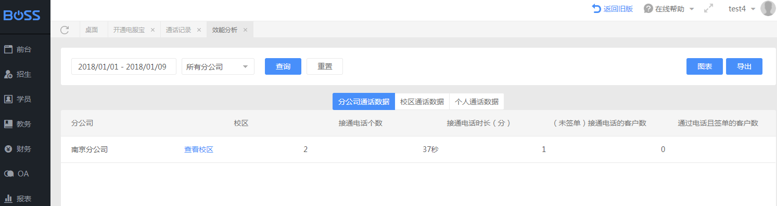Click the refresh icon in tab bar
The height and width of the screenshot is (206, 777).
pos(65,30)
